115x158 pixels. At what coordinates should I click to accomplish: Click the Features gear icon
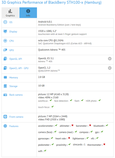tap(5, 126)
